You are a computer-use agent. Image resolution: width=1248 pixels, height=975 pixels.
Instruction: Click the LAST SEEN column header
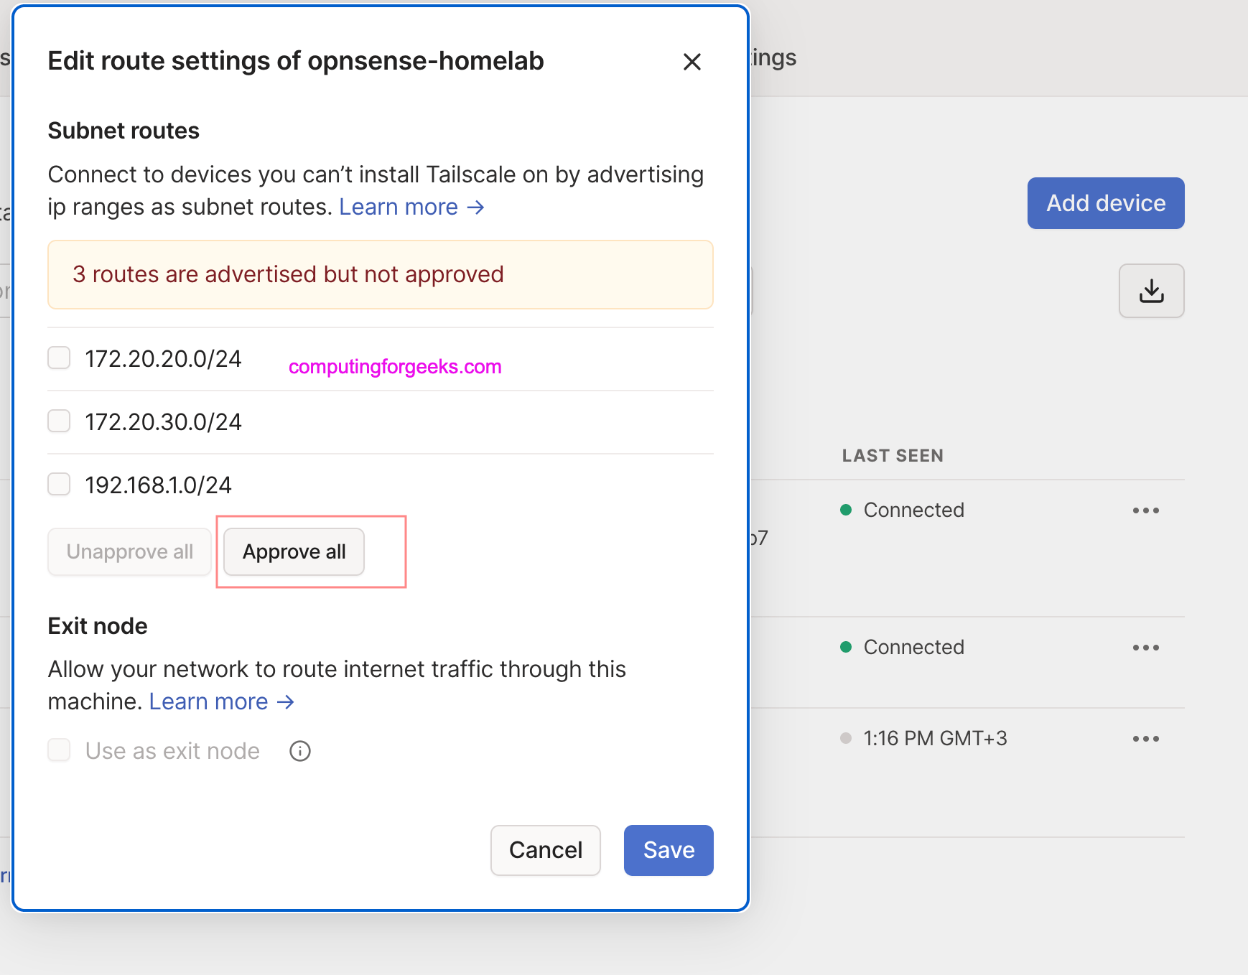click(x=892, y=455)
